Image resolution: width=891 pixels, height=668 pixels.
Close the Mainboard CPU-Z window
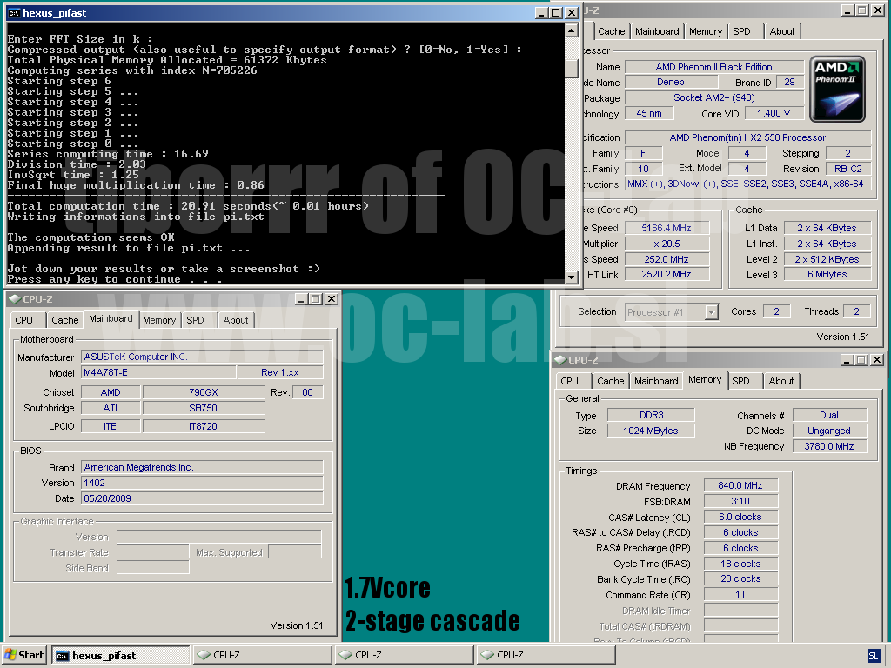(332, 299)
